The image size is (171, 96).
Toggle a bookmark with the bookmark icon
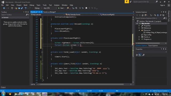tap(86, 8)
